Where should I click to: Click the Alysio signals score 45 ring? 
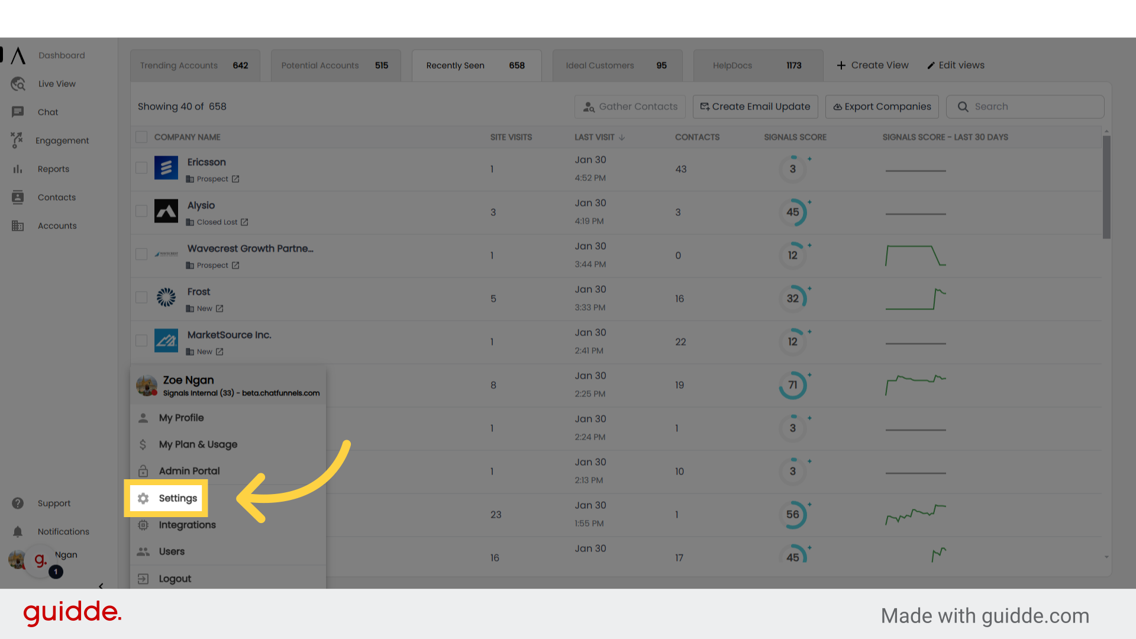(793, 212)
